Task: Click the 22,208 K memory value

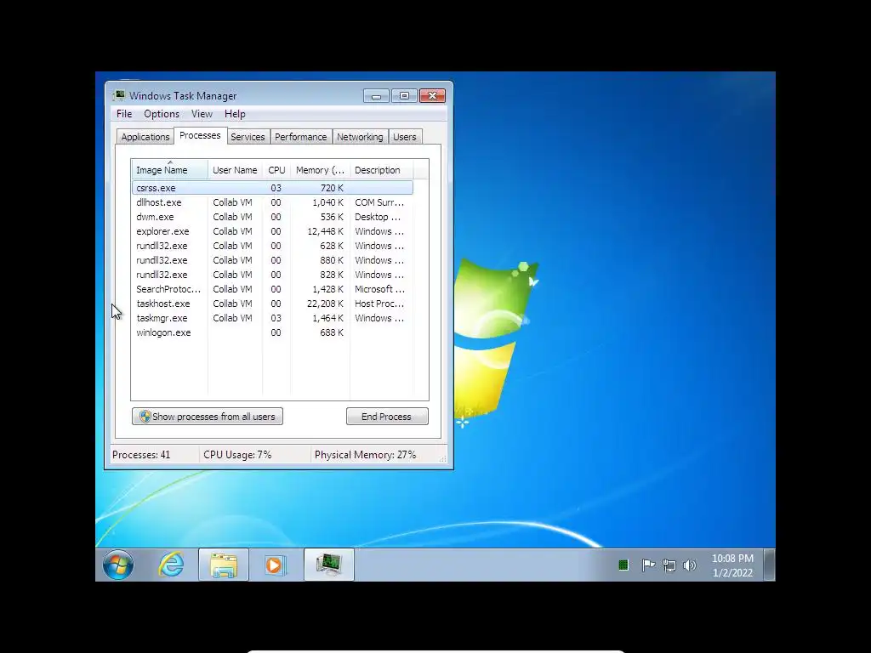Action: 325,304
